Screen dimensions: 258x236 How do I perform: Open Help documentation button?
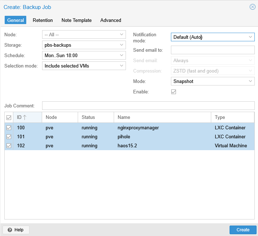(x=16, y=230)
